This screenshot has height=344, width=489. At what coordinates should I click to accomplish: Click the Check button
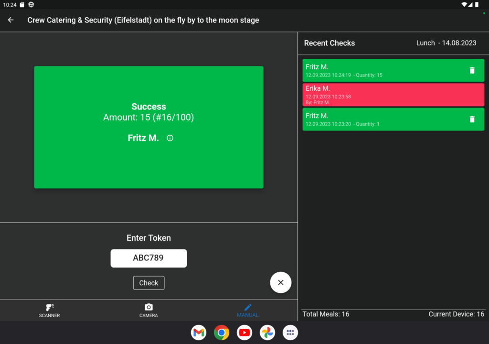(x=149, y=283)
